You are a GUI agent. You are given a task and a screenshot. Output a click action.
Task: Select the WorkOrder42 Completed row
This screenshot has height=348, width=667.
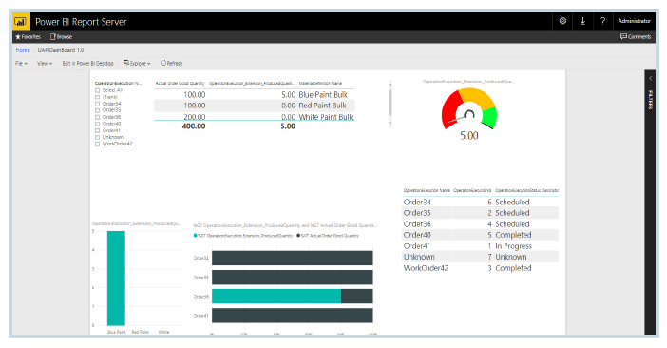click(480, 268)
